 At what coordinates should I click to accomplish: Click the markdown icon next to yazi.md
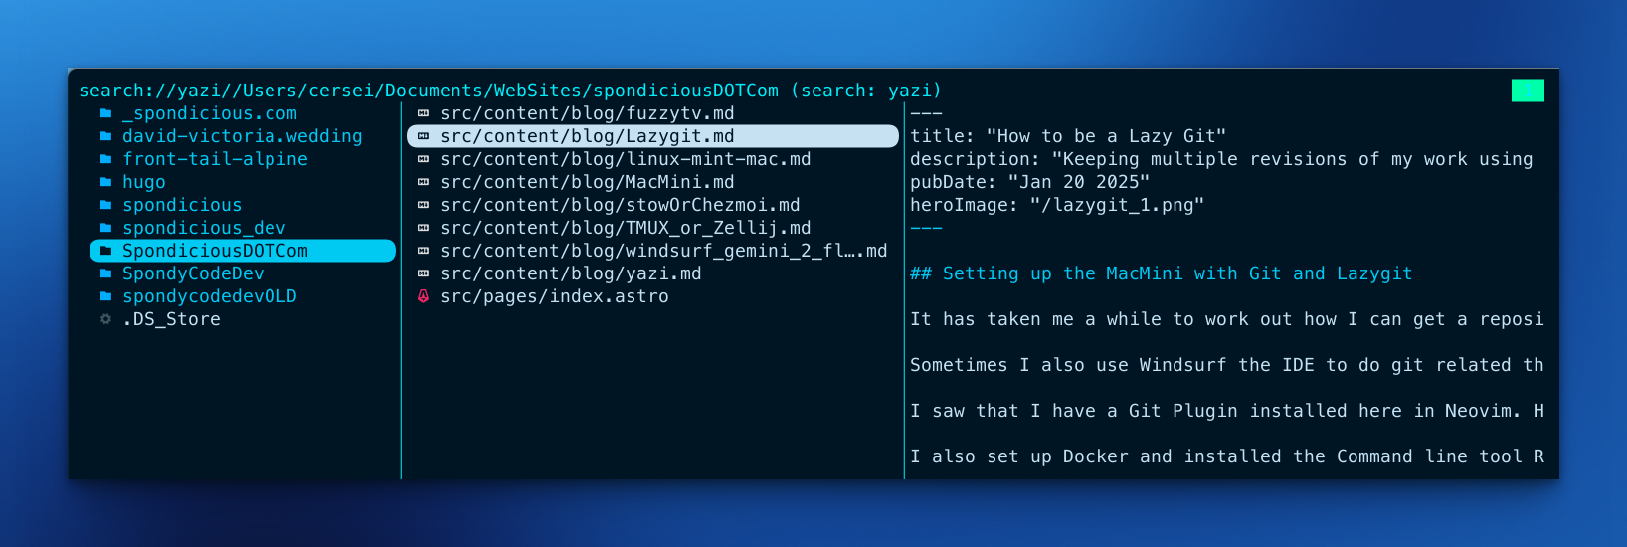[423, 273]
